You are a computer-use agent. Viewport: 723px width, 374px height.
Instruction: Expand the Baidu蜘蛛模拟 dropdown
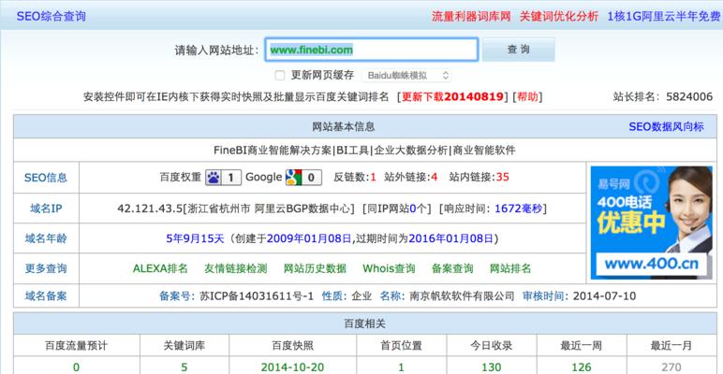[x=407, y=75]
